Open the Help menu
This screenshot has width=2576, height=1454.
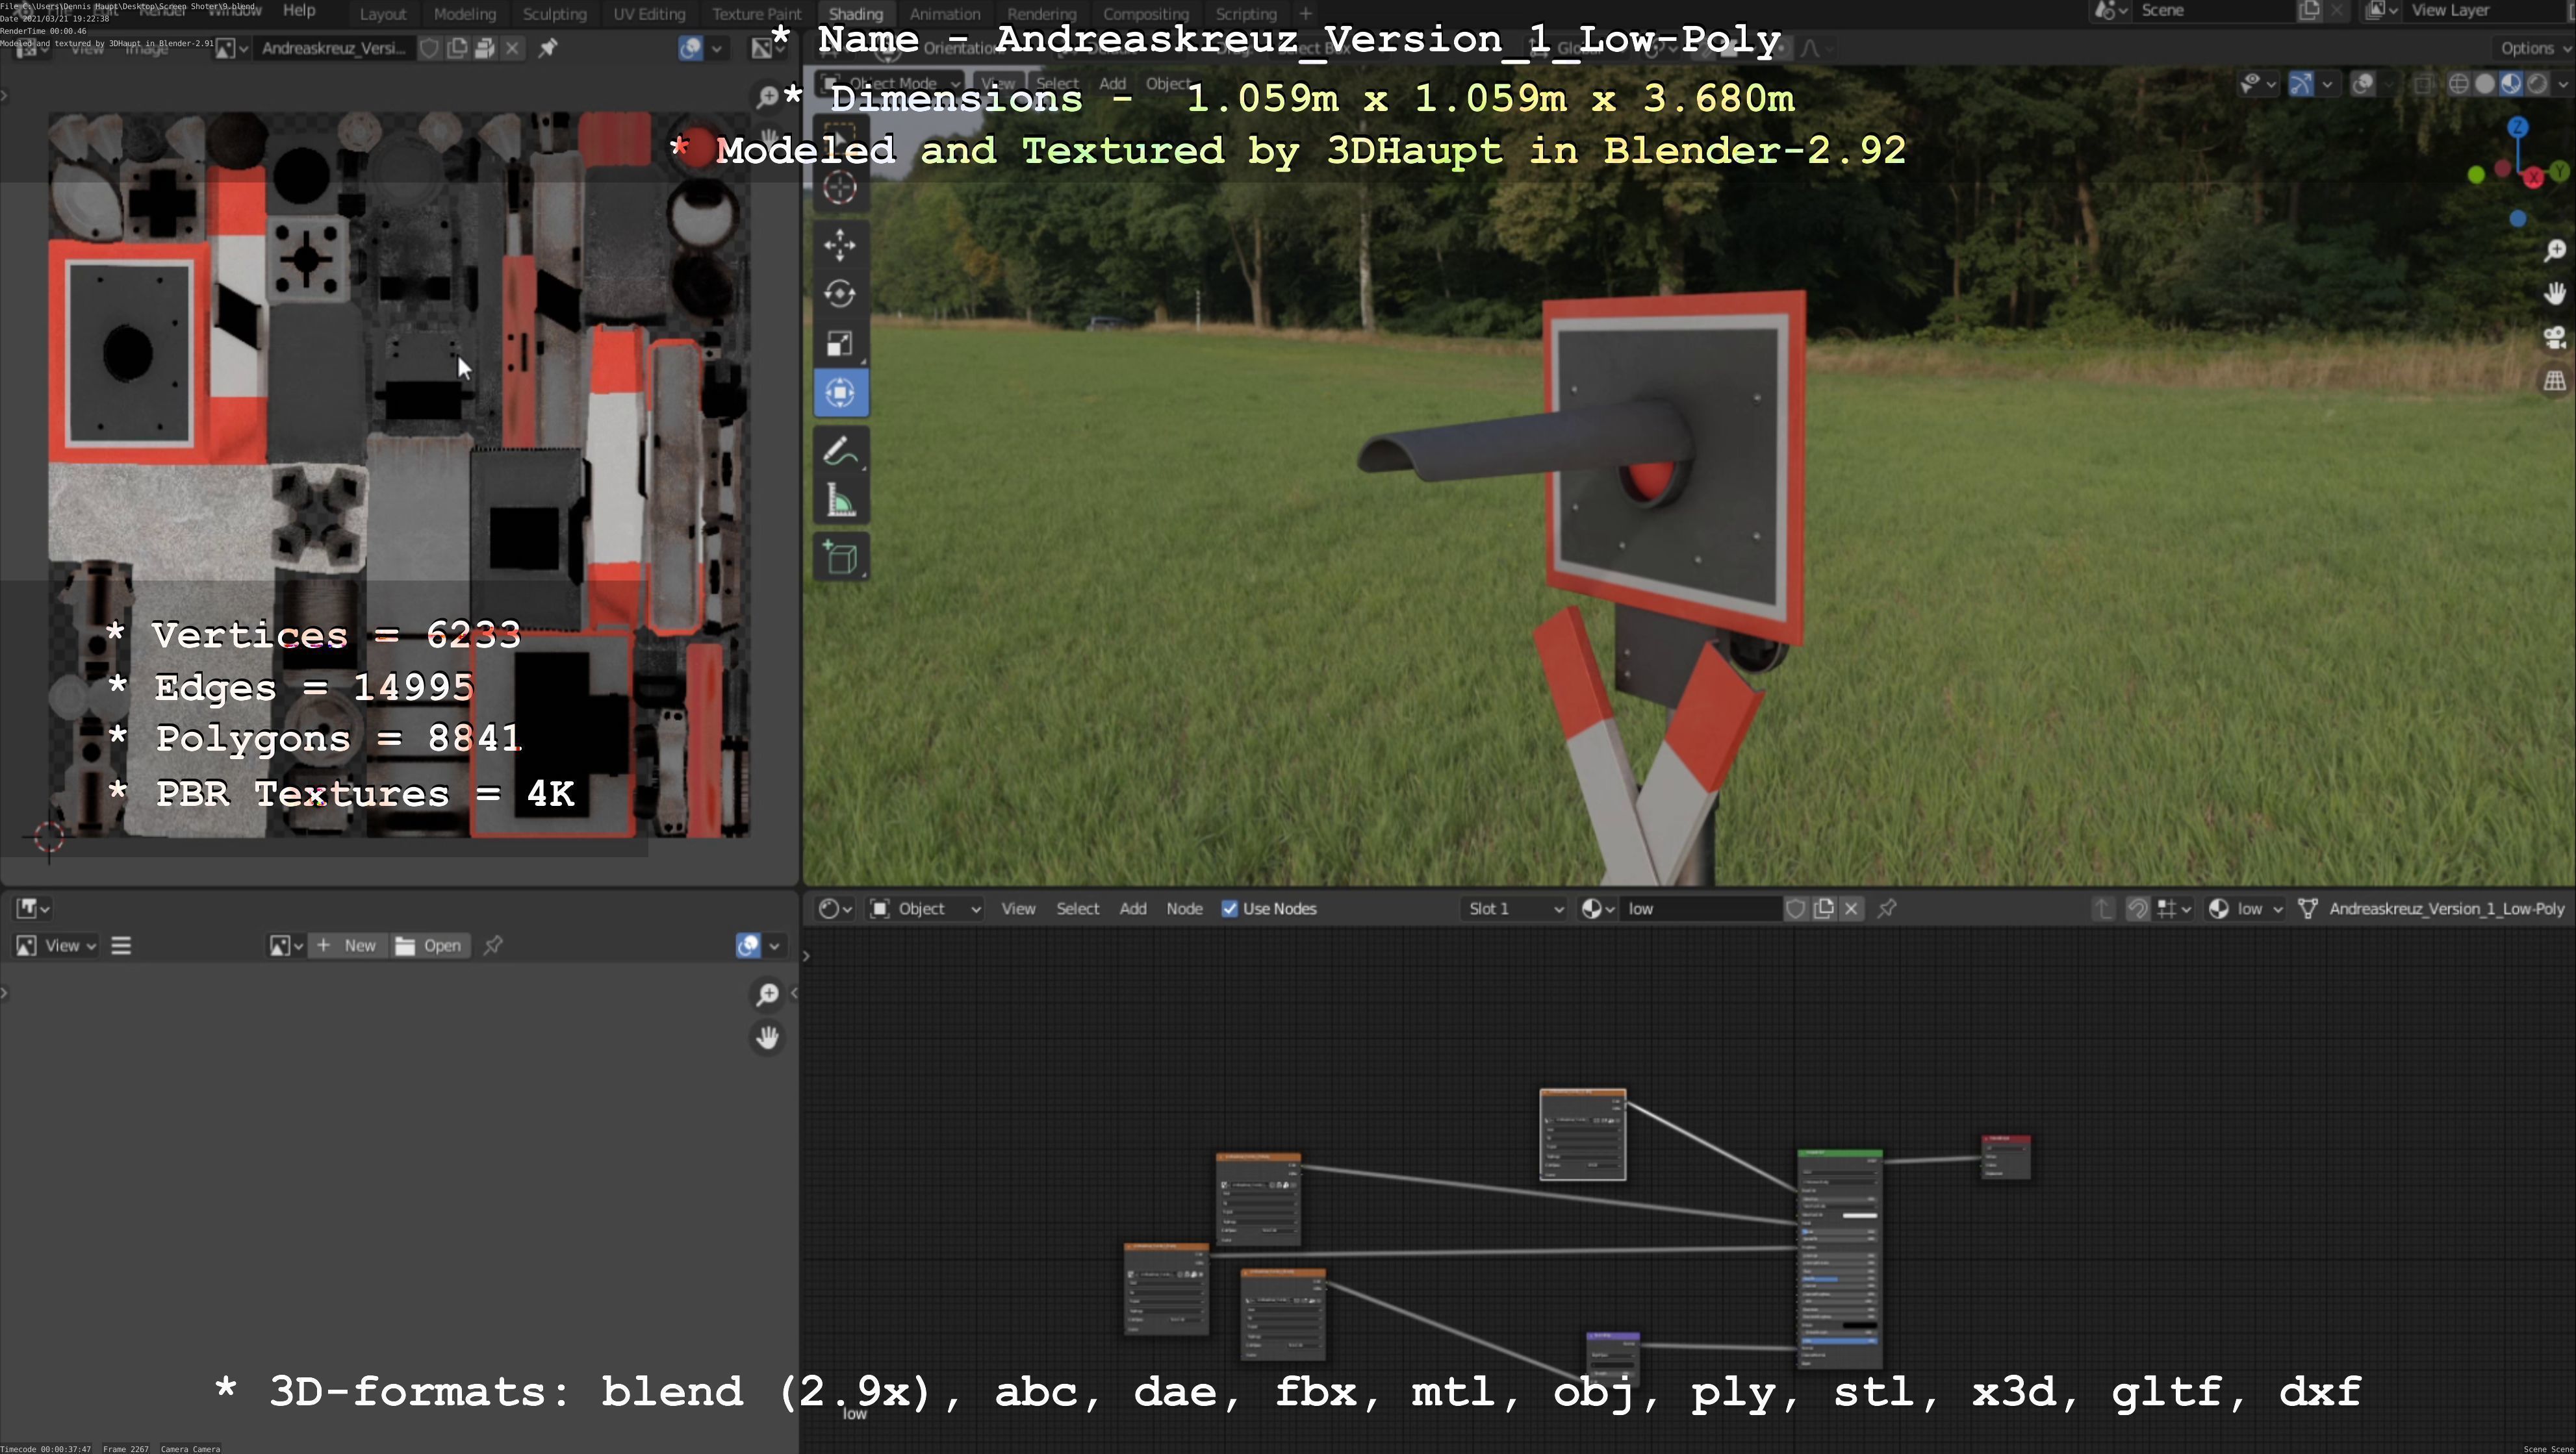coord(299,10)
